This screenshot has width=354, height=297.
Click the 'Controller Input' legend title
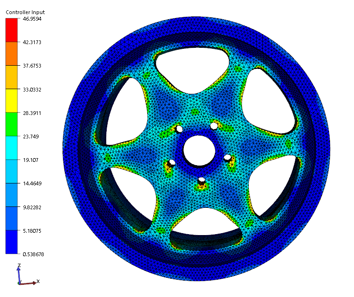[x=25, y=12]
